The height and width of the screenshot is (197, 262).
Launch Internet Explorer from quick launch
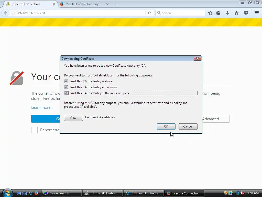30,193
